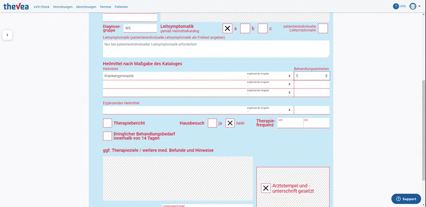Open the Verordnungen menu
This screenshot has height=207, width=426.
coord(63,7)
